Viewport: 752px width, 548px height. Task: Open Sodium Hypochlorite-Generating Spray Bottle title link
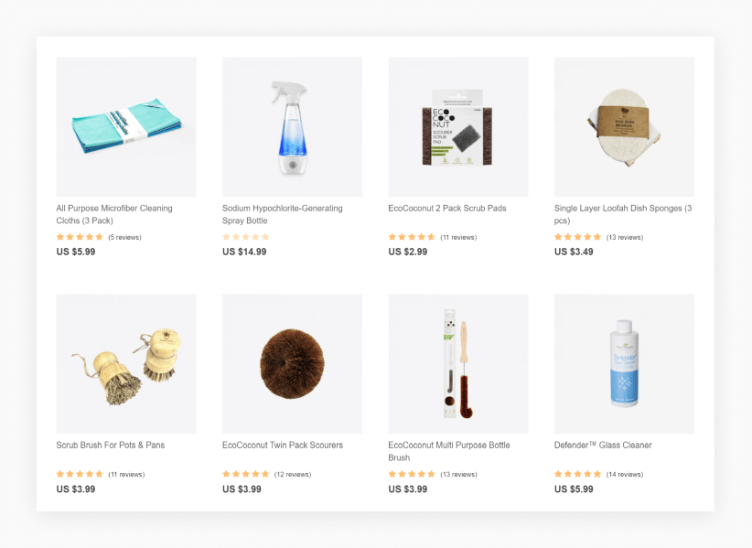[x=283, y=214]
